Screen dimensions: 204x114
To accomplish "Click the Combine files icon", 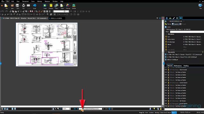I will [x=51, y=6].
